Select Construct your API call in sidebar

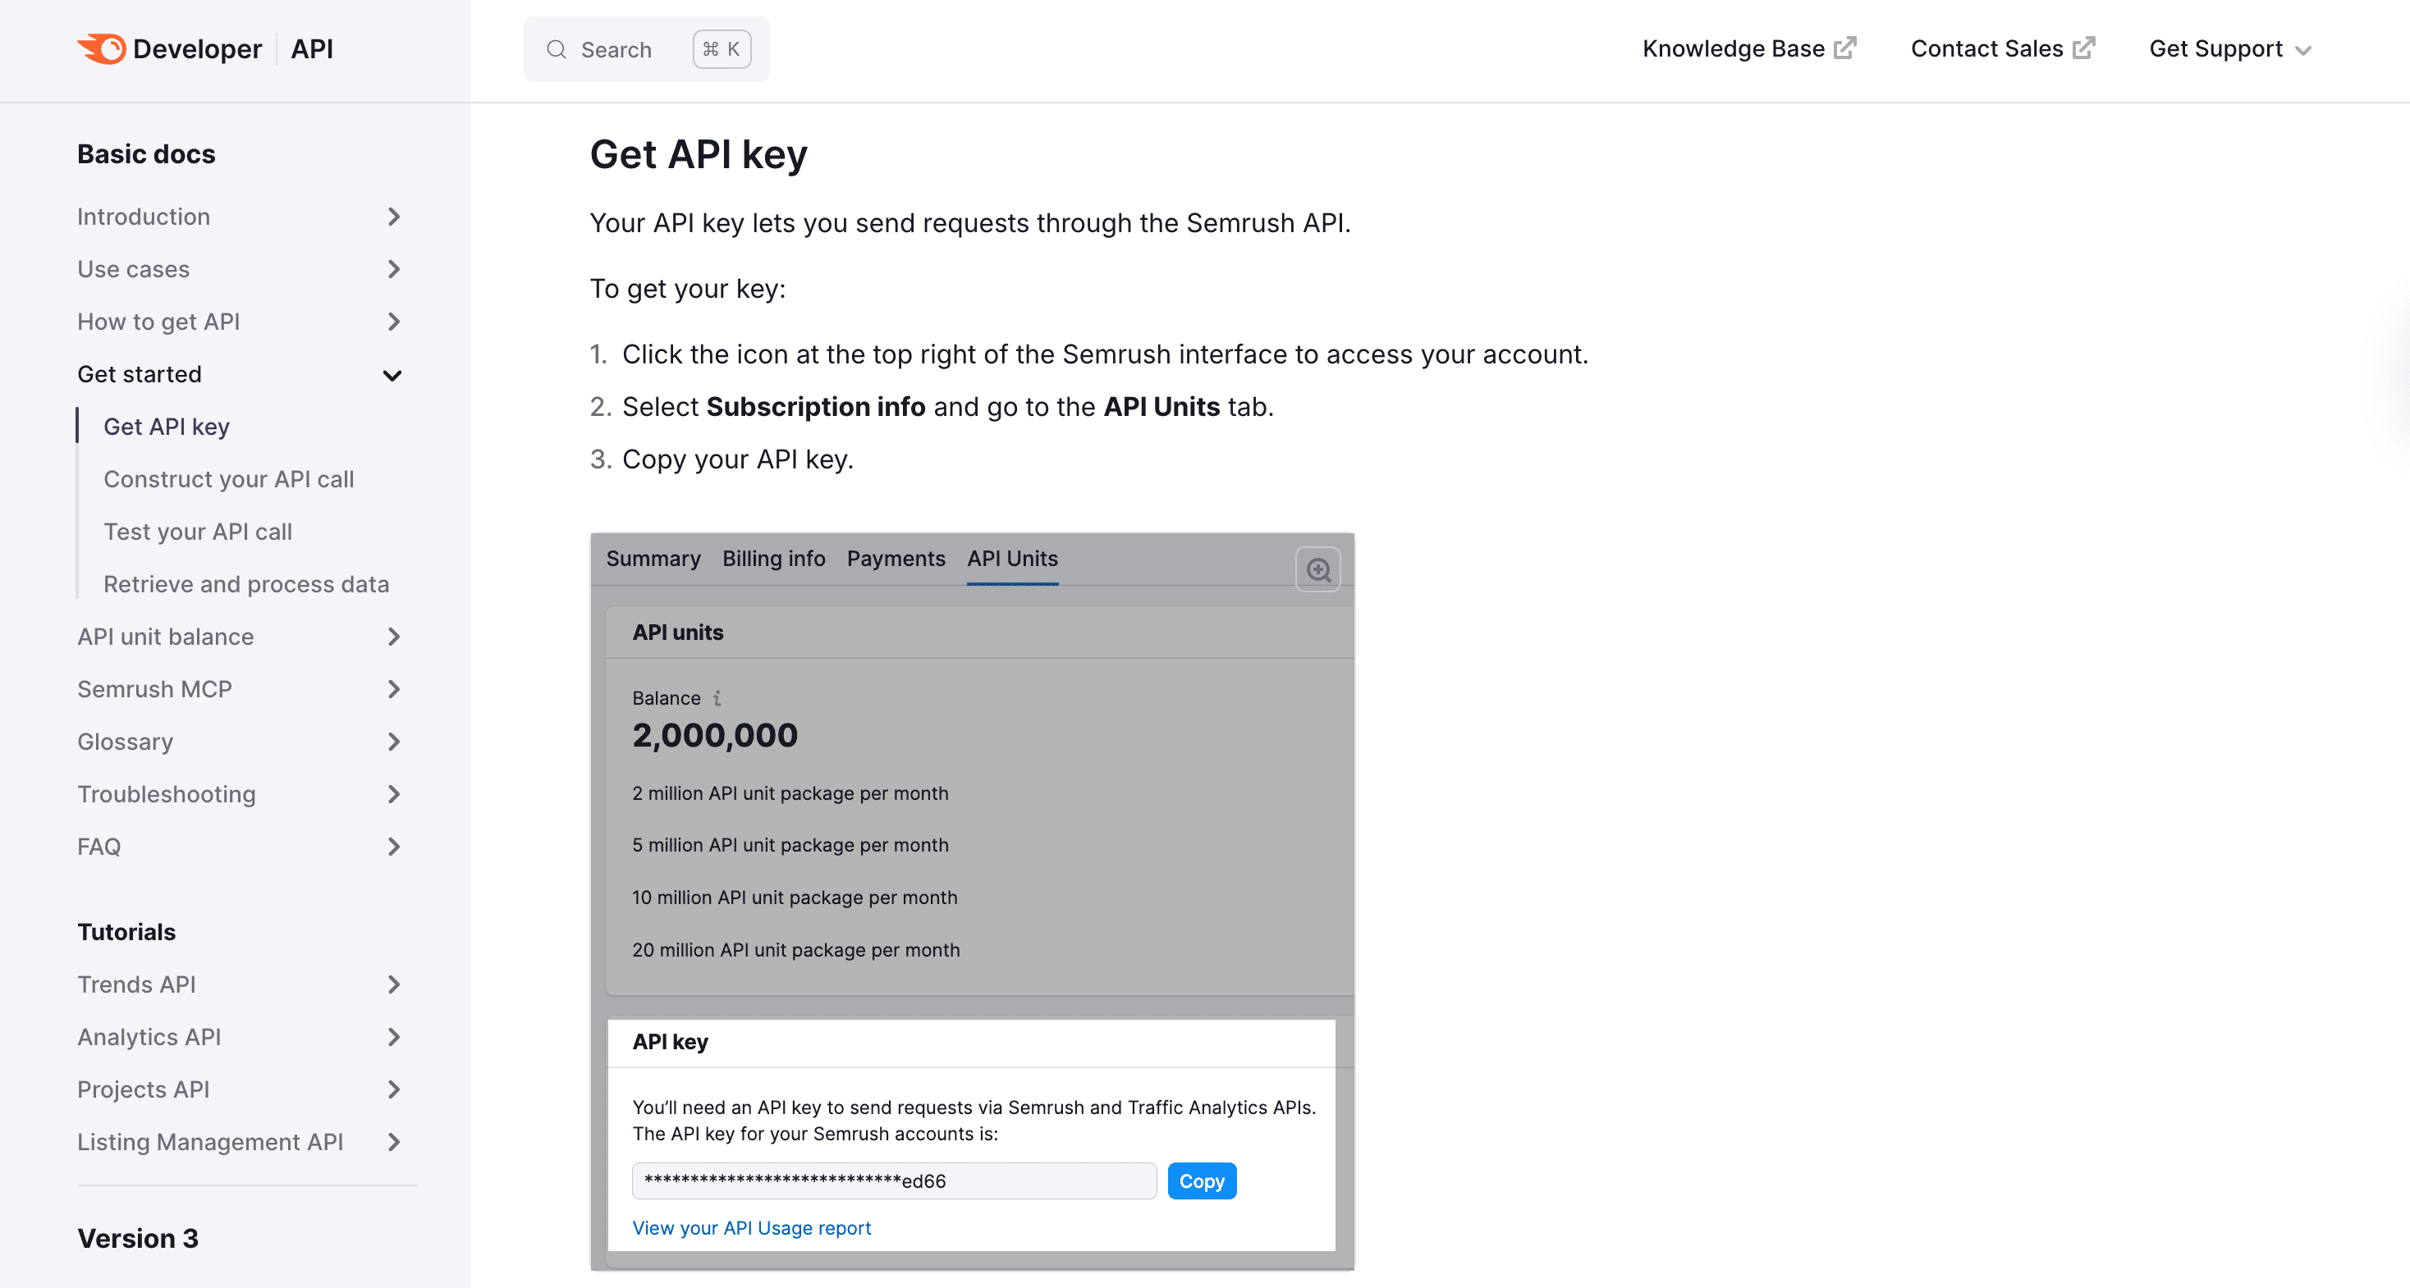[228, 479]
